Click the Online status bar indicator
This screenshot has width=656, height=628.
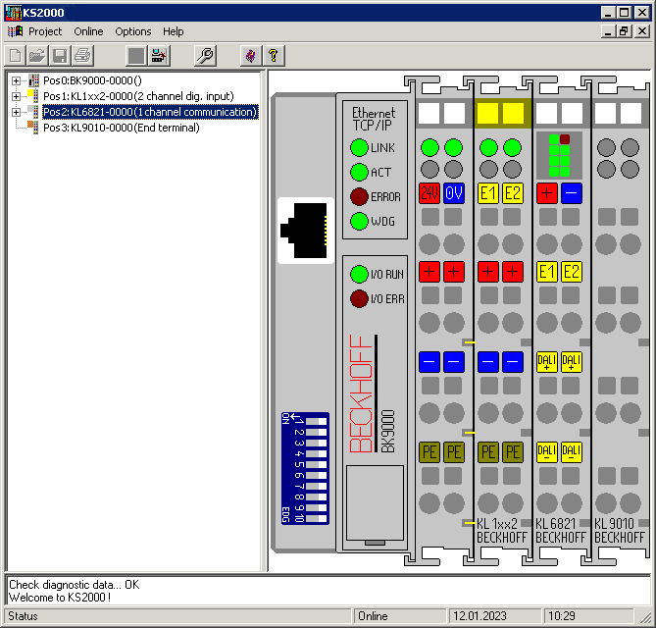(400, 616)
